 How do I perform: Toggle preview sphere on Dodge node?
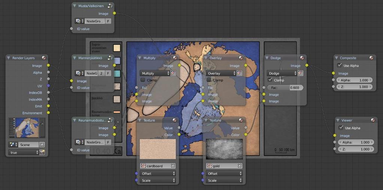point(302,58)
